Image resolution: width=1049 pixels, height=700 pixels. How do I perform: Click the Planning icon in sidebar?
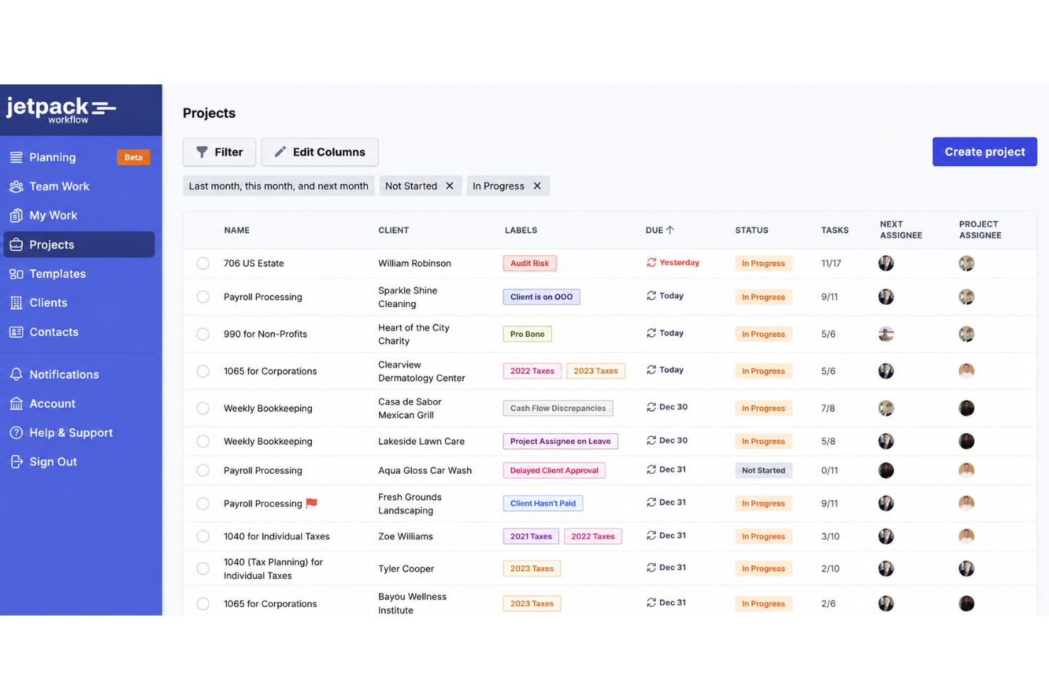(16, 157)
